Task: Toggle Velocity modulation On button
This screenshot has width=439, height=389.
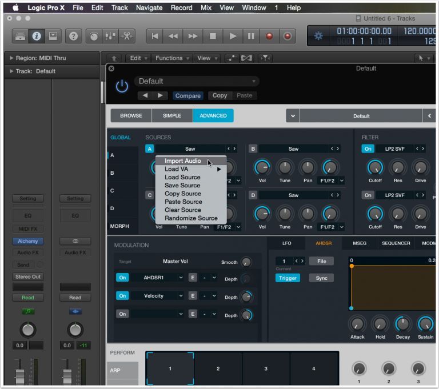Action: pyautogui.click(x=122, y=296)
